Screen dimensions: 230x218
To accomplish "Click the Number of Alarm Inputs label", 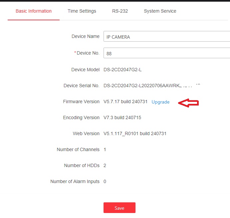I will (x=75, y=181).
